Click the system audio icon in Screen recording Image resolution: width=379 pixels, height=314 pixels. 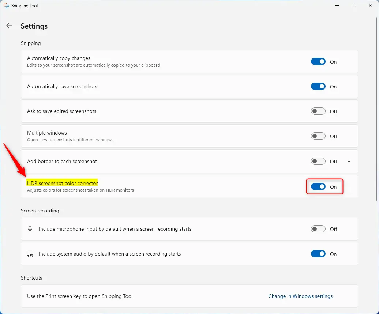30,254
